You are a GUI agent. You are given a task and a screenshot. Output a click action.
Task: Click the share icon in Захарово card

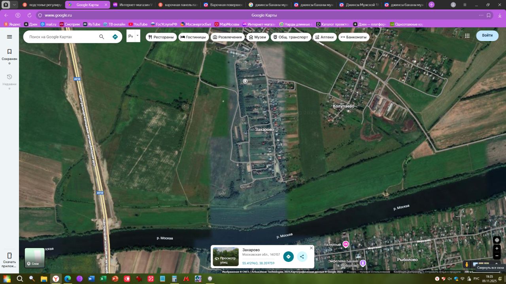[x=302, y=256]
